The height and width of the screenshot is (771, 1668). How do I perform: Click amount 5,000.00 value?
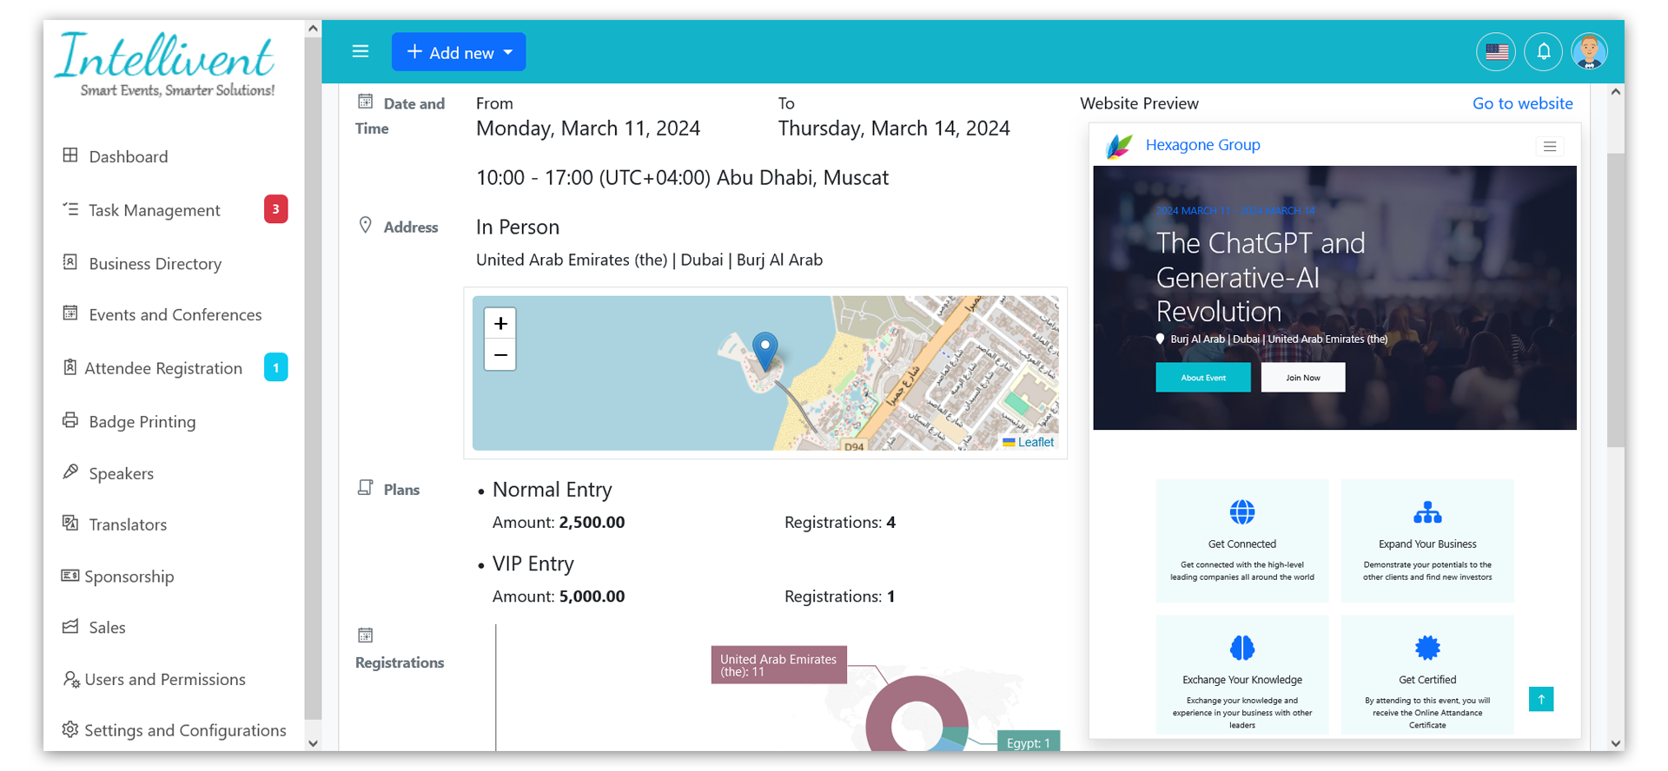point(592,596)
